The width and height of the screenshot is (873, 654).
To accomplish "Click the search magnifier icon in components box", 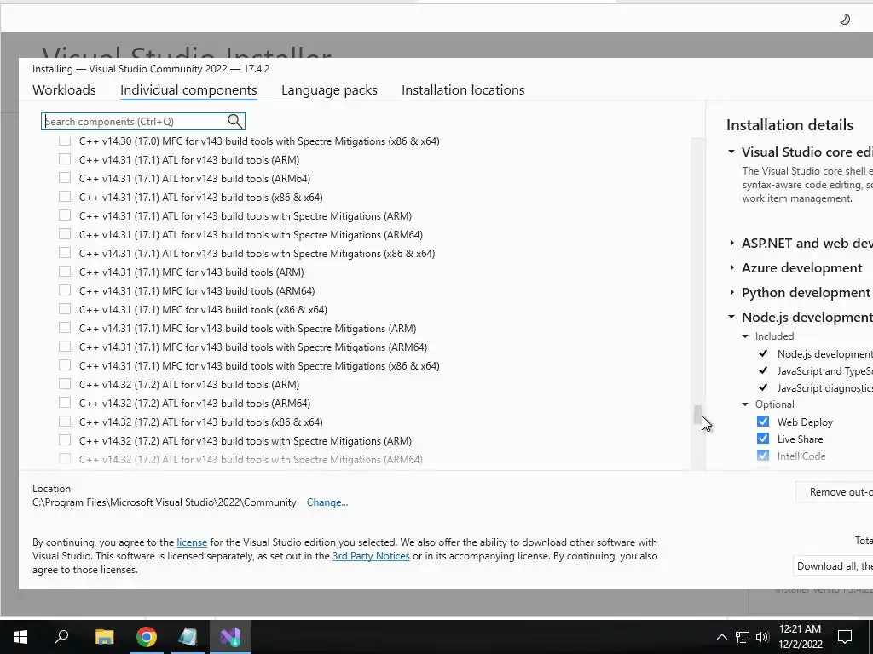I will pyautogui.click(x=234, y=121).
